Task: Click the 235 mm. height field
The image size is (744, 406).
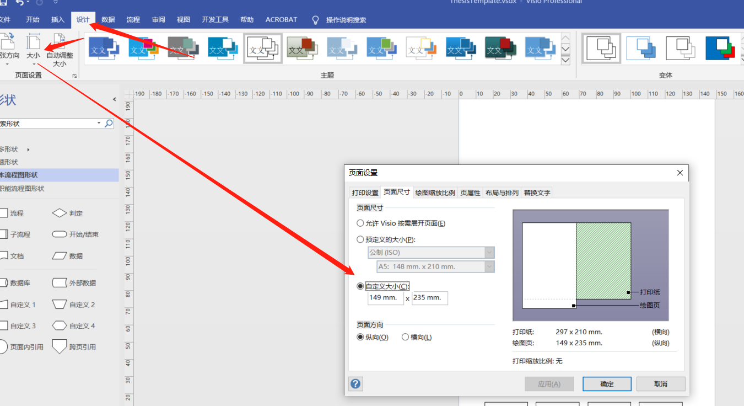Action: point(430,298)
